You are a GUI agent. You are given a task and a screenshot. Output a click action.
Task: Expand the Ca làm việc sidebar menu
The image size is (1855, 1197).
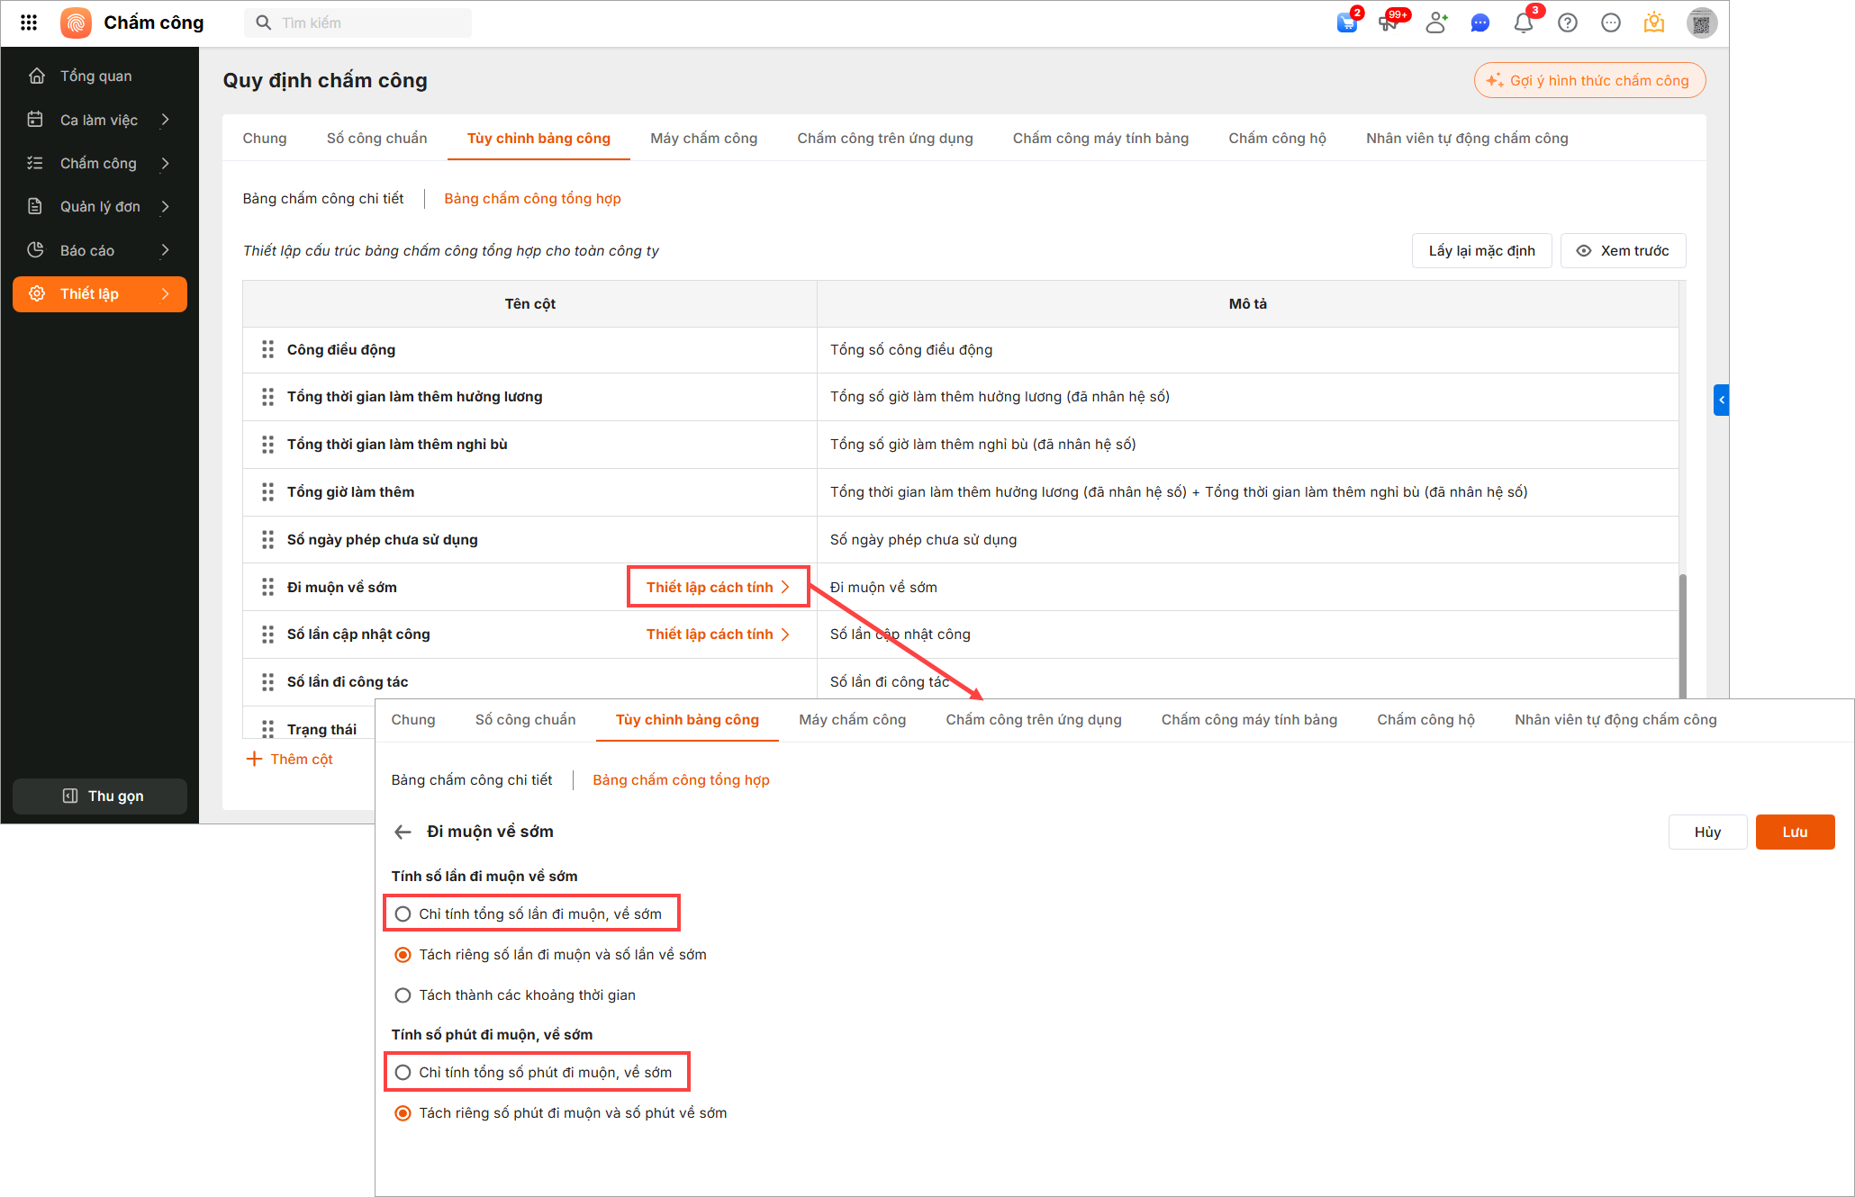point(99,120)
